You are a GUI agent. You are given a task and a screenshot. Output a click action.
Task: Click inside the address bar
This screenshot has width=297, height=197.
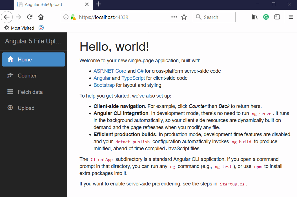click(x=113, y=17)
